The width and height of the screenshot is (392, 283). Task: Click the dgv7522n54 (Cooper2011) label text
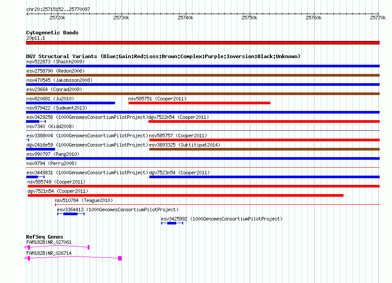178,117
